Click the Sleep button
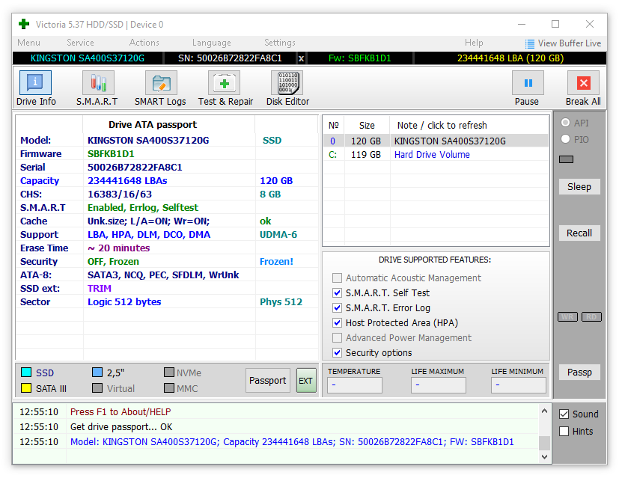Image resolution: width=619 pixels, height=478 pixels. click(579, 186)
